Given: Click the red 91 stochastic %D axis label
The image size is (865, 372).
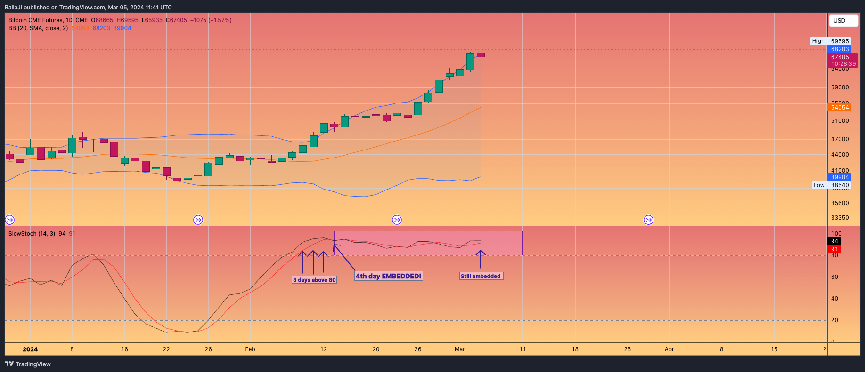Looking at the screenshot, I should point(834,249).
